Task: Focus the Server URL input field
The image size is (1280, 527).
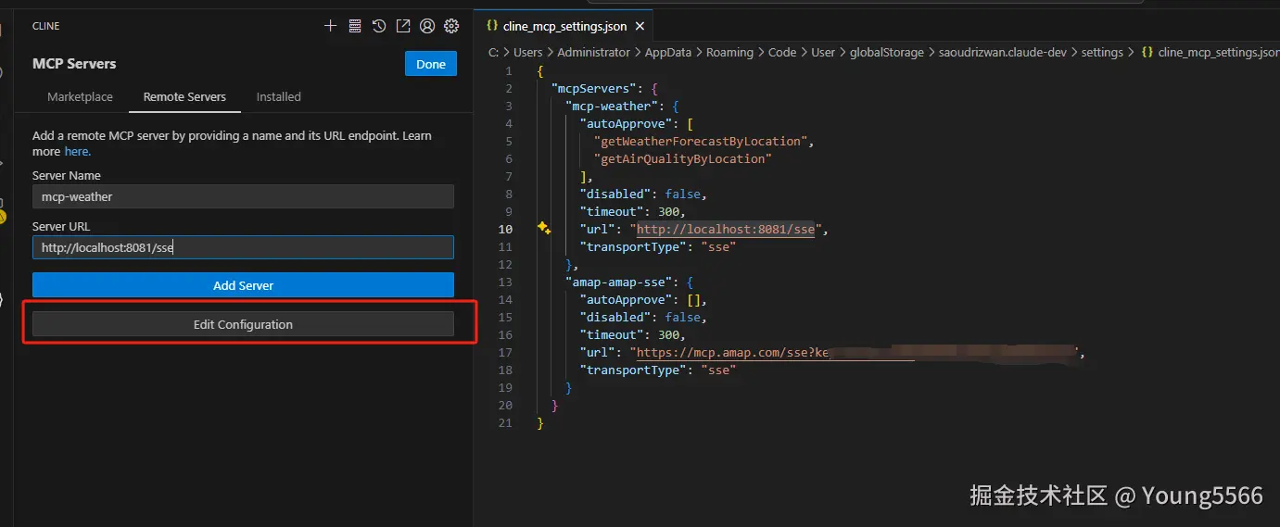Action: tap(243, 247)
